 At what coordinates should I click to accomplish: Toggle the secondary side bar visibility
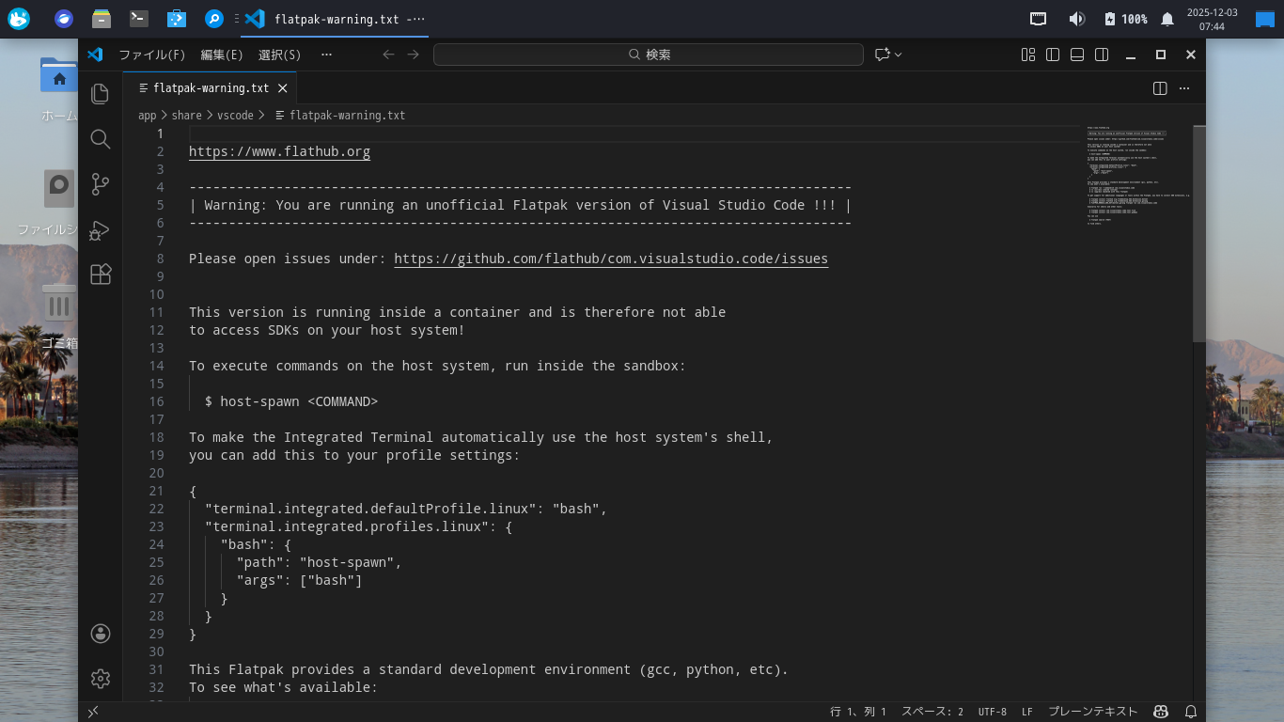[x=1102, y=55]
